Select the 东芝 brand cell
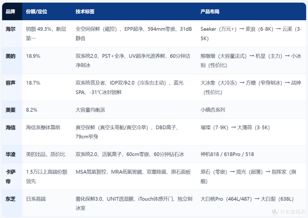308x218 pixels. coord(12,203)
